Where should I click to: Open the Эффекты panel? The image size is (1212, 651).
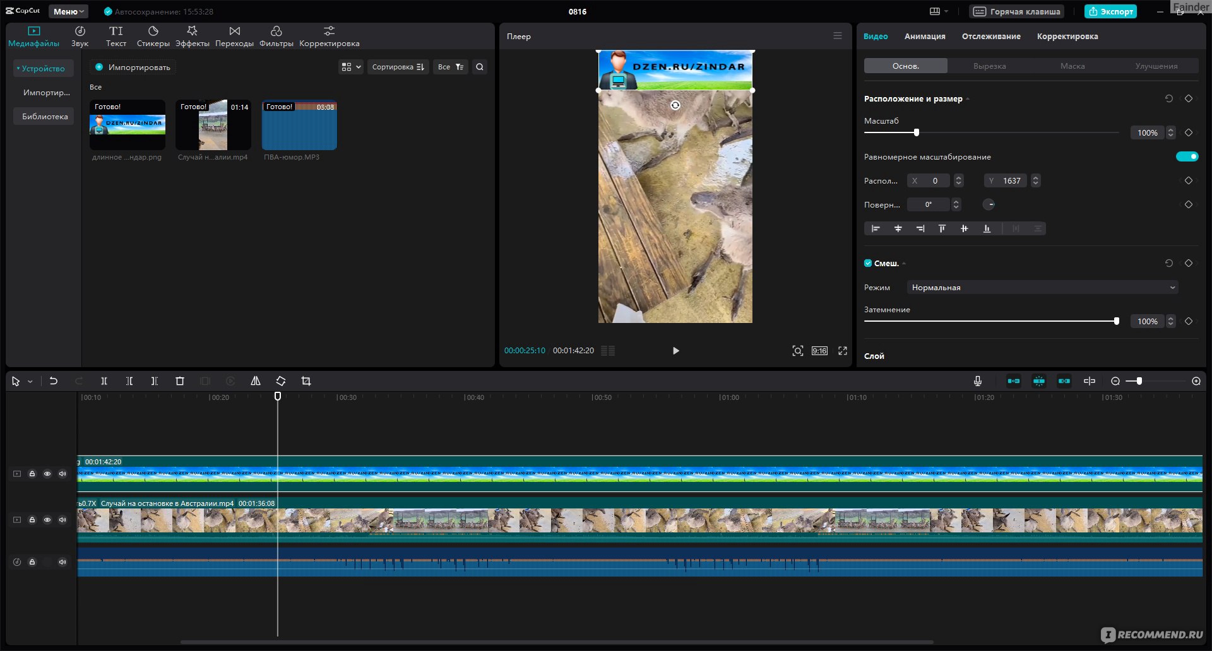pos(193,37)
